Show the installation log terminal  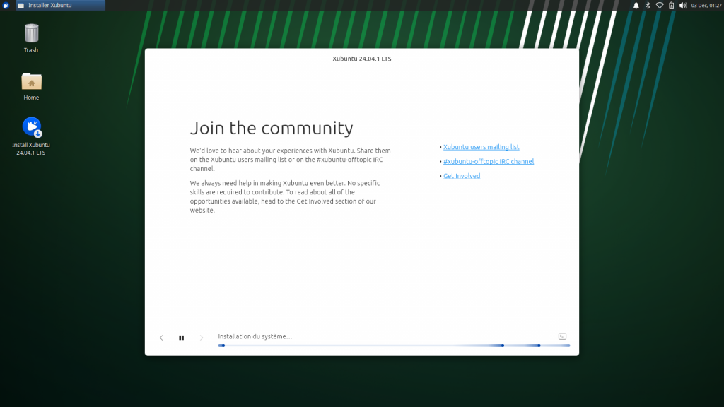pyautogui.click(x=562, y=337)
